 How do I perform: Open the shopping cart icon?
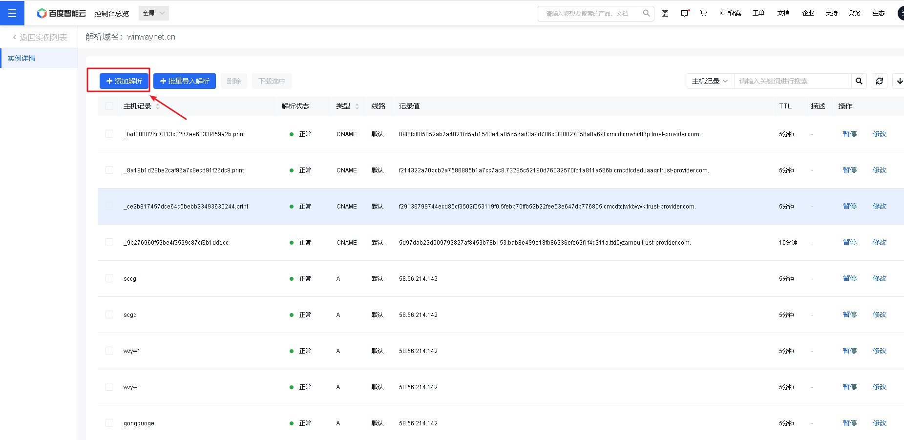(704, 13)
